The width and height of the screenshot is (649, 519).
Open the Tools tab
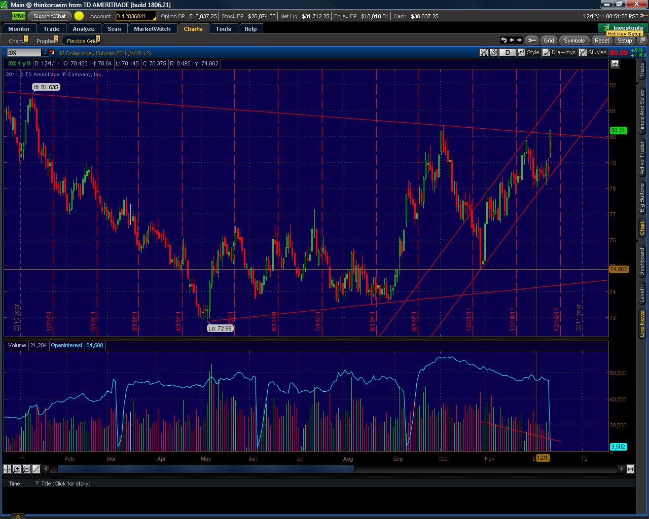(223, 29)
